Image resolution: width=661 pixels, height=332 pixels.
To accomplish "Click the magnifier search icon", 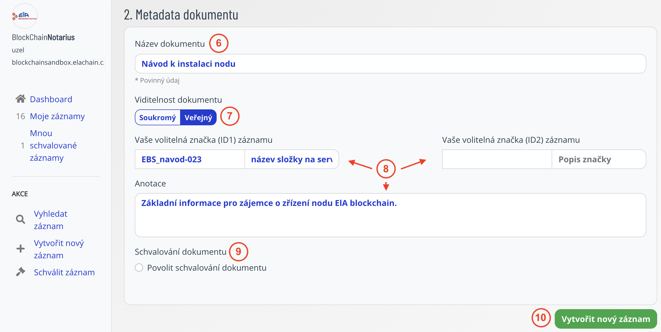I will pos(21,220).
